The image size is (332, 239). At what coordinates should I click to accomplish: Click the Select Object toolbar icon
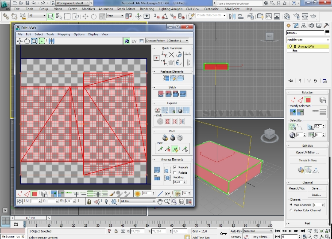coord(50,16)
